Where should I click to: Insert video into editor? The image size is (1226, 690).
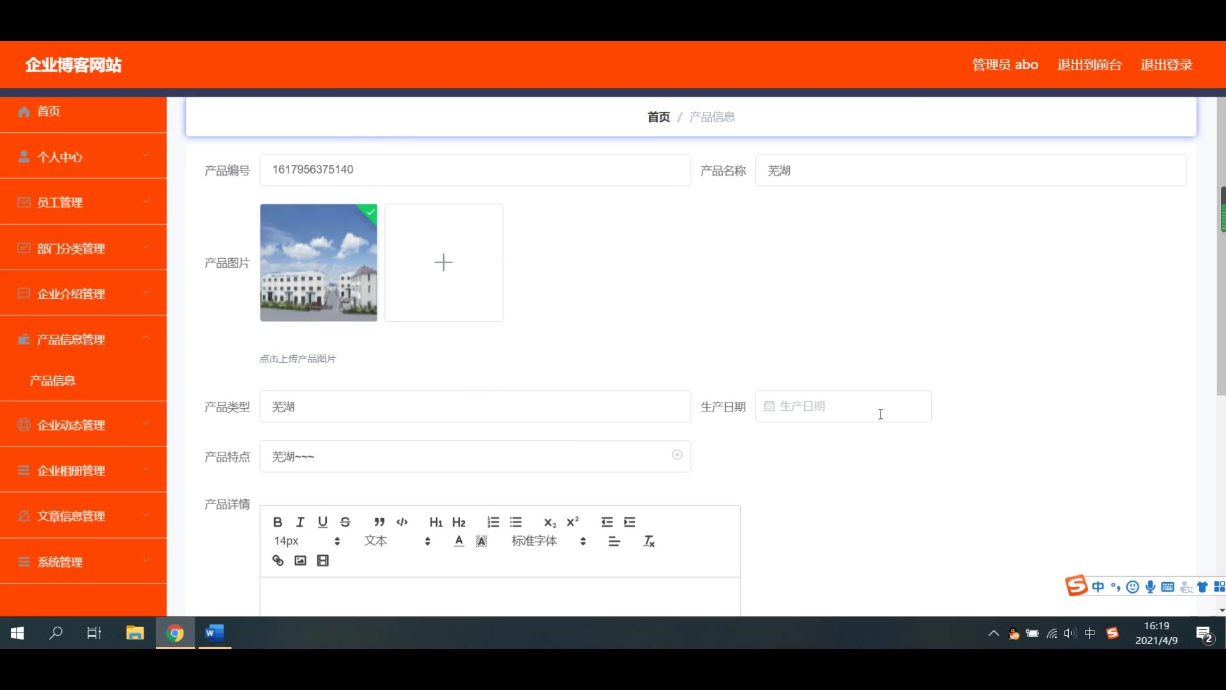(323, 560)
